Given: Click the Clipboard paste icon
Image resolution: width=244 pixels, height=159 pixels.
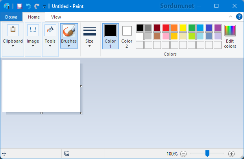Looking at the screenshot, I should (x=13, y=30).
